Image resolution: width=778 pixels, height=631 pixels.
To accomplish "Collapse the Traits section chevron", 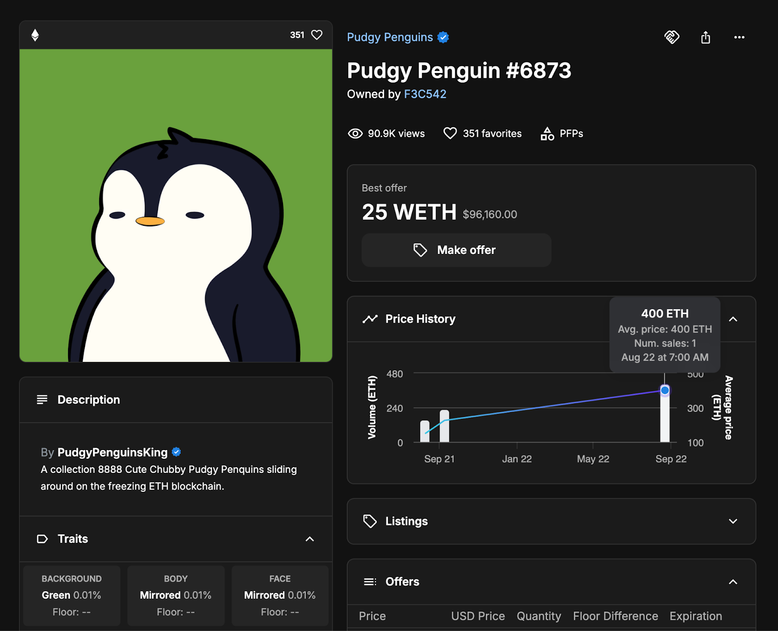I will click(310, 539).
